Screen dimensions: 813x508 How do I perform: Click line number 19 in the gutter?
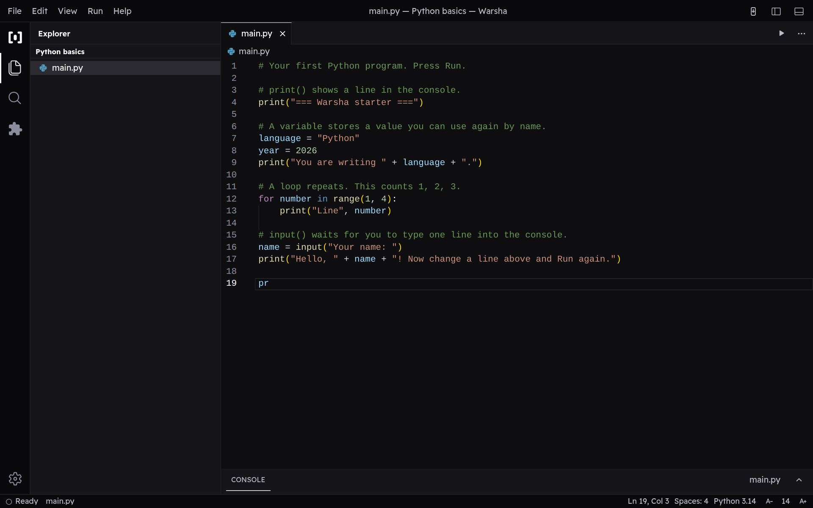(x=231, y=283)
